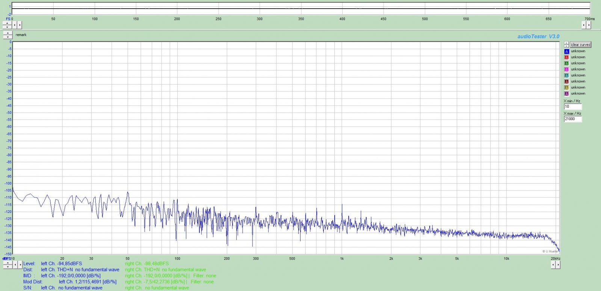Image resolution: width=601 pixels, height=291 pixels.
Task: Click the X min / Hz input field
Action: [x=573, y=107]
